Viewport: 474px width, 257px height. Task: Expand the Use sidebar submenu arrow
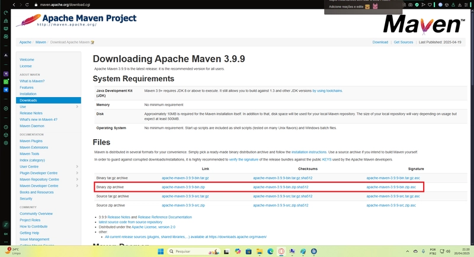click(77, 107)
